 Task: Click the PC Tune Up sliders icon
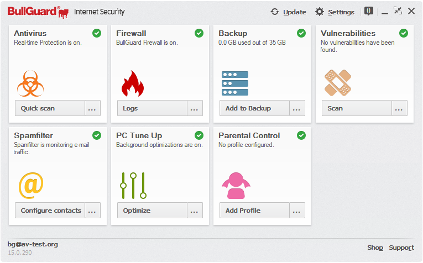(x=133, y=185)
